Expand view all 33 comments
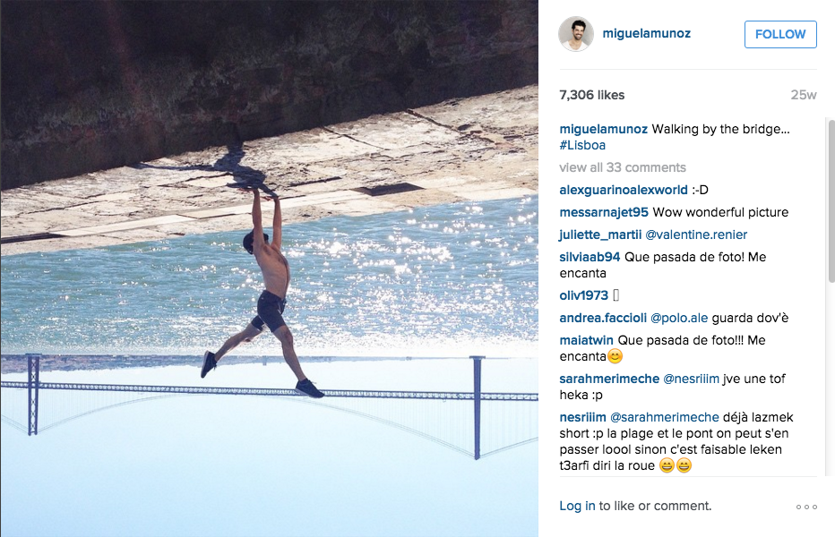Image resolution: width=835 pixels, height=537 pixels. (x=623, y=167)
